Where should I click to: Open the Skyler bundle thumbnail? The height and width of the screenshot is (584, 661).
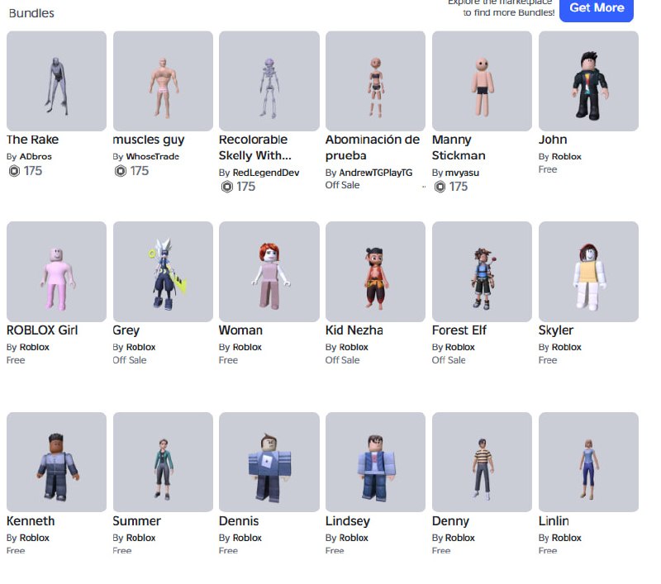pos(588,272)
